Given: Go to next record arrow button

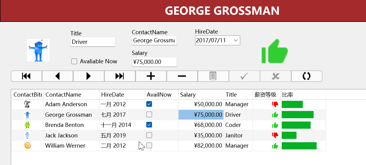Looking at the screenshot, I should click(x=88, y=76).
